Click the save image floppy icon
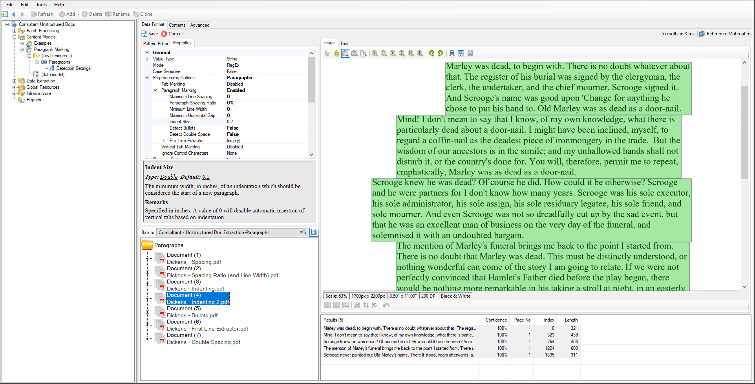Screen dimensions: 755x384 click(461, 53)
